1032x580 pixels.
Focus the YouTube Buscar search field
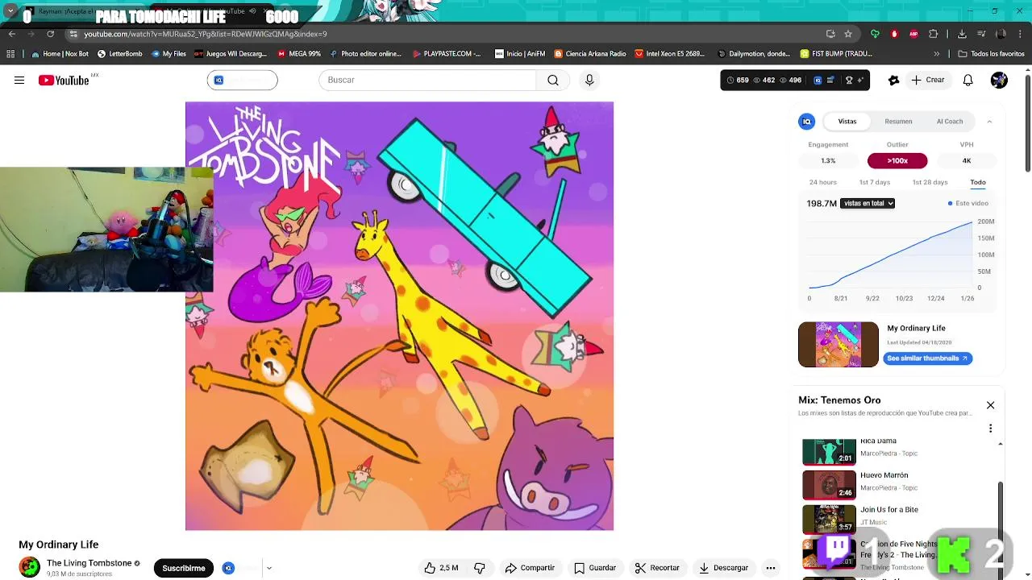(x=427, y=80)
